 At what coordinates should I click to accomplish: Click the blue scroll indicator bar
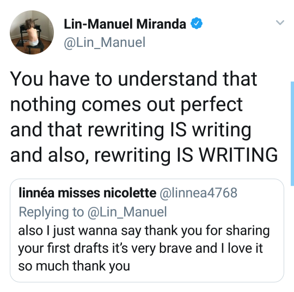pyautogui.click(x=292, y=133)
